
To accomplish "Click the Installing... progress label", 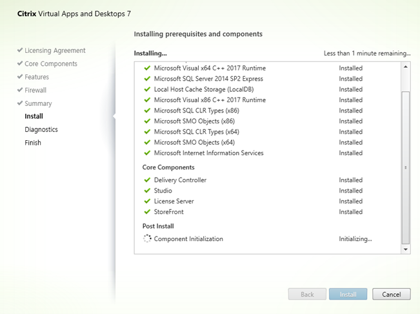I will (150, 54).
